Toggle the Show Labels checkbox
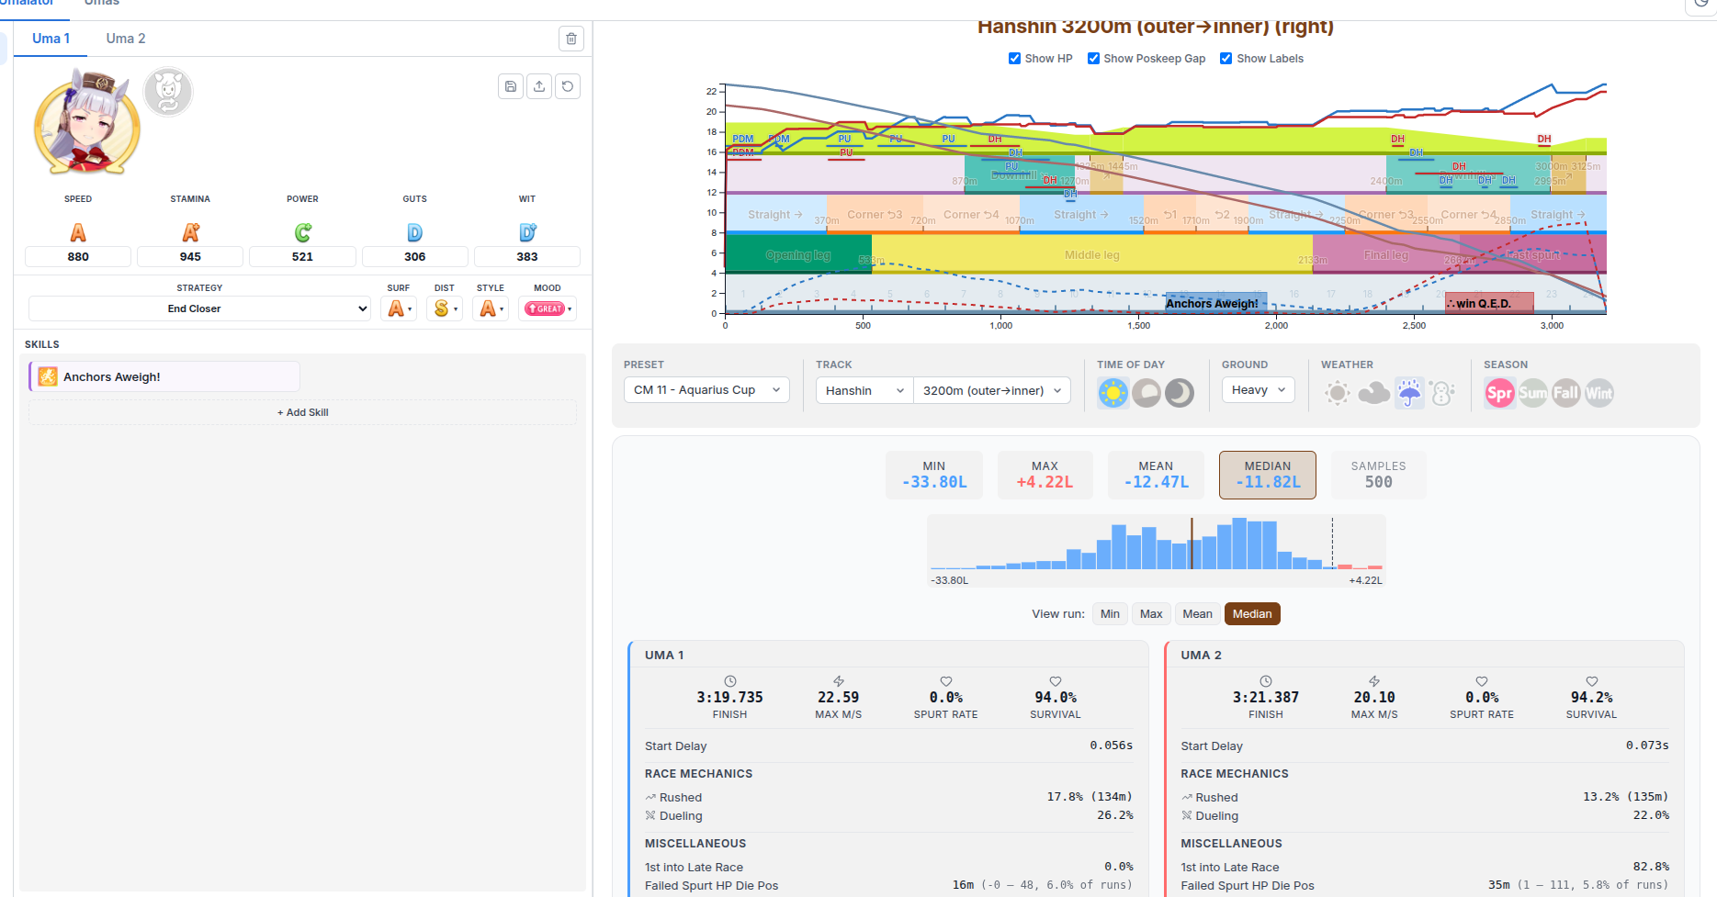The image size is (1717, 897). pyautogui.click(x=1226, y=59)
